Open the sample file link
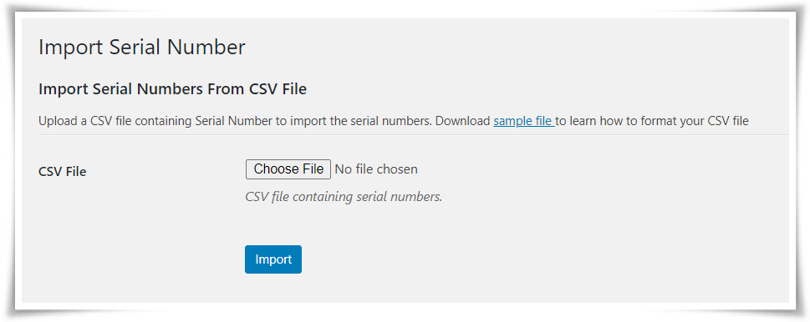 (x=524, y=122)
